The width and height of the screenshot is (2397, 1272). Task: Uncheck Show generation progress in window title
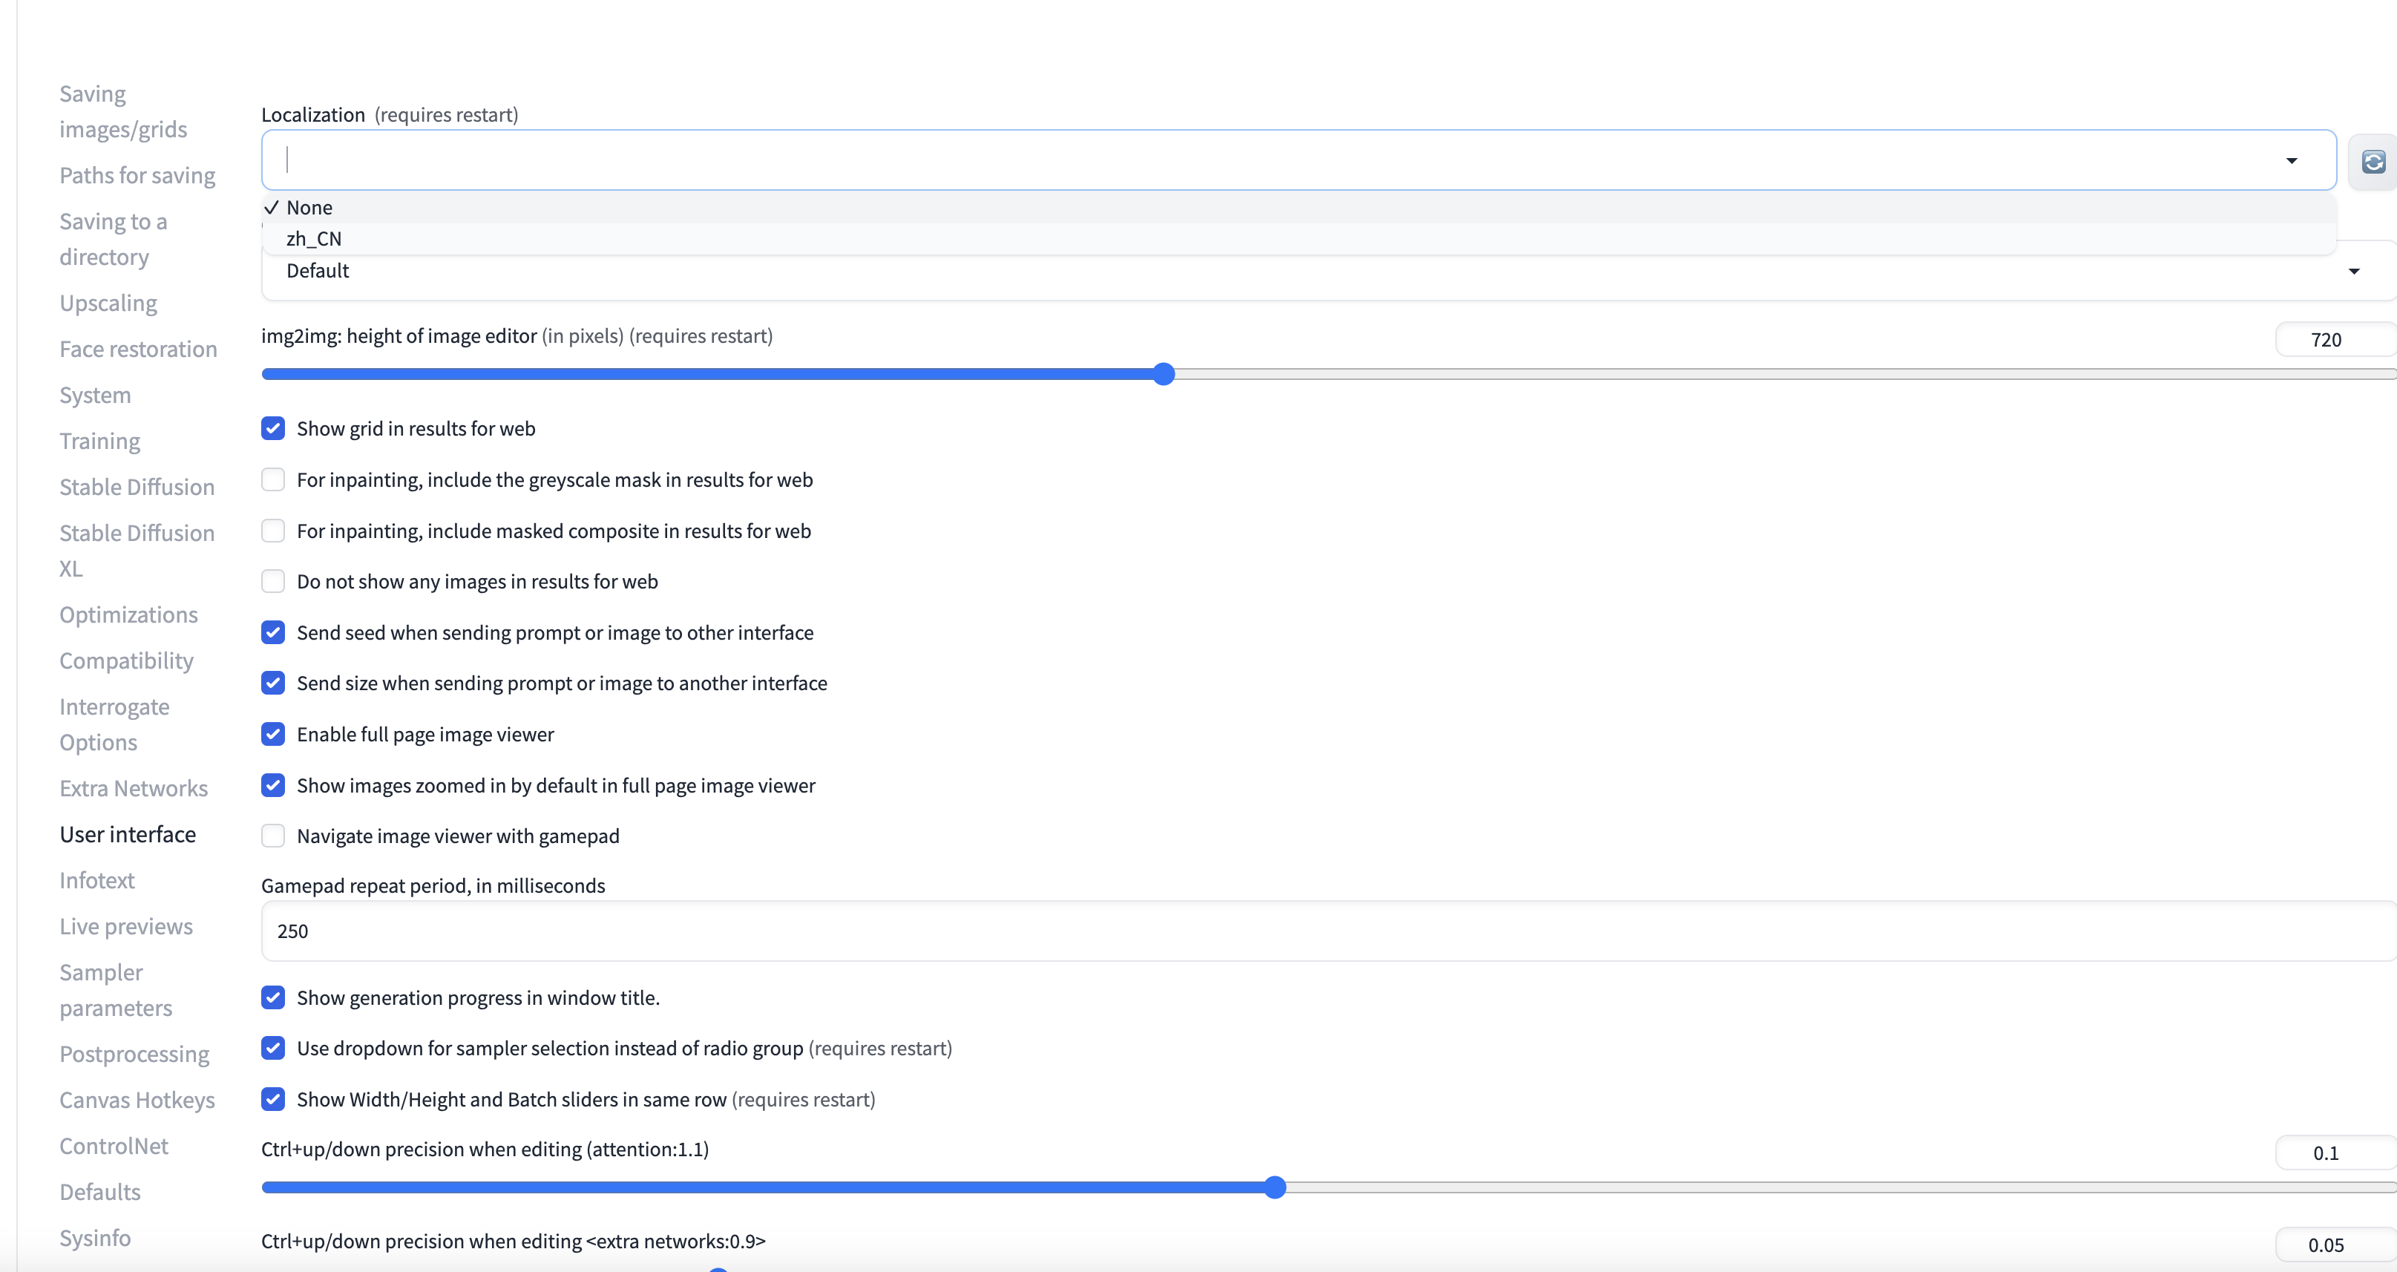pyautogui.click(x=272, y=997)
